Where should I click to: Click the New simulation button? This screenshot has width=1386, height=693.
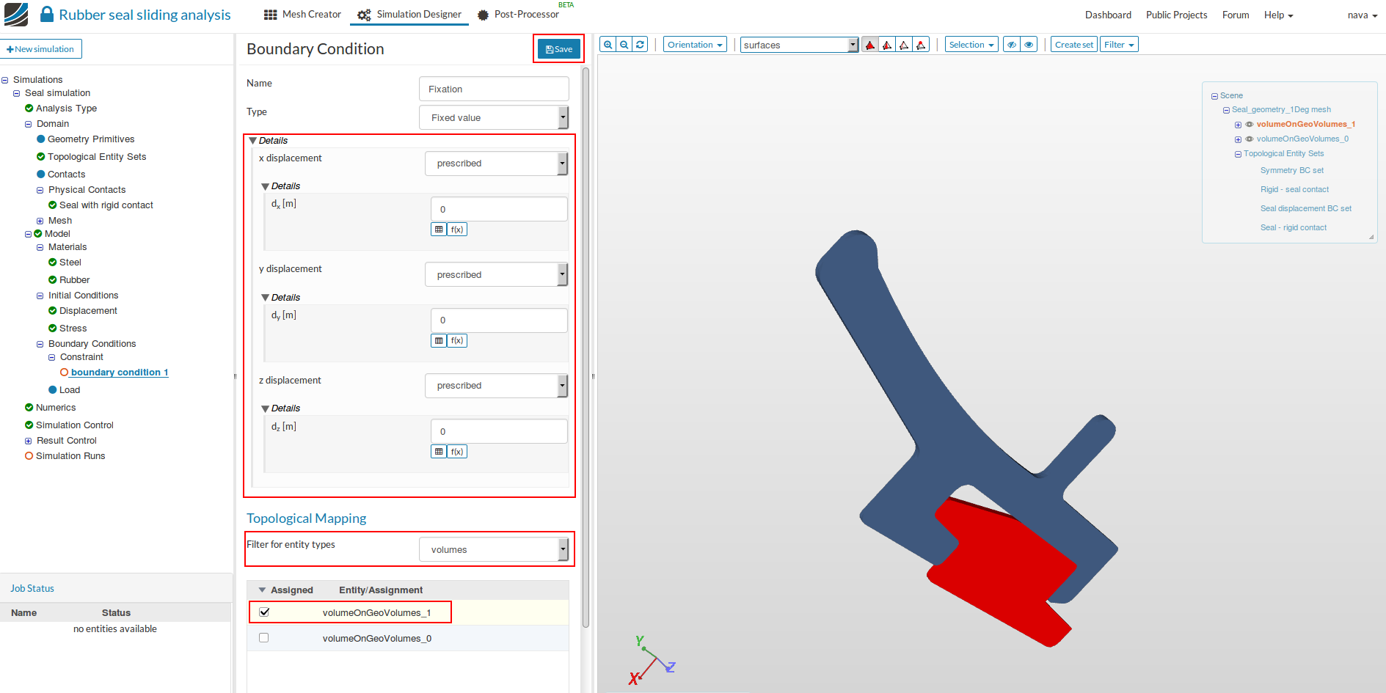click(41, 49)
